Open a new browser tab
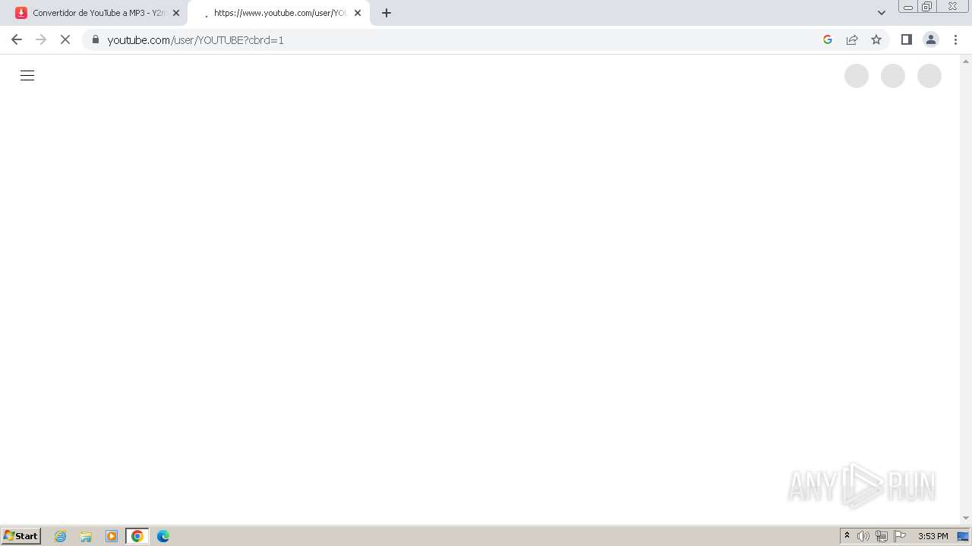Image resolution: width=972 pixels, height=546 pixels. (387, 13)
